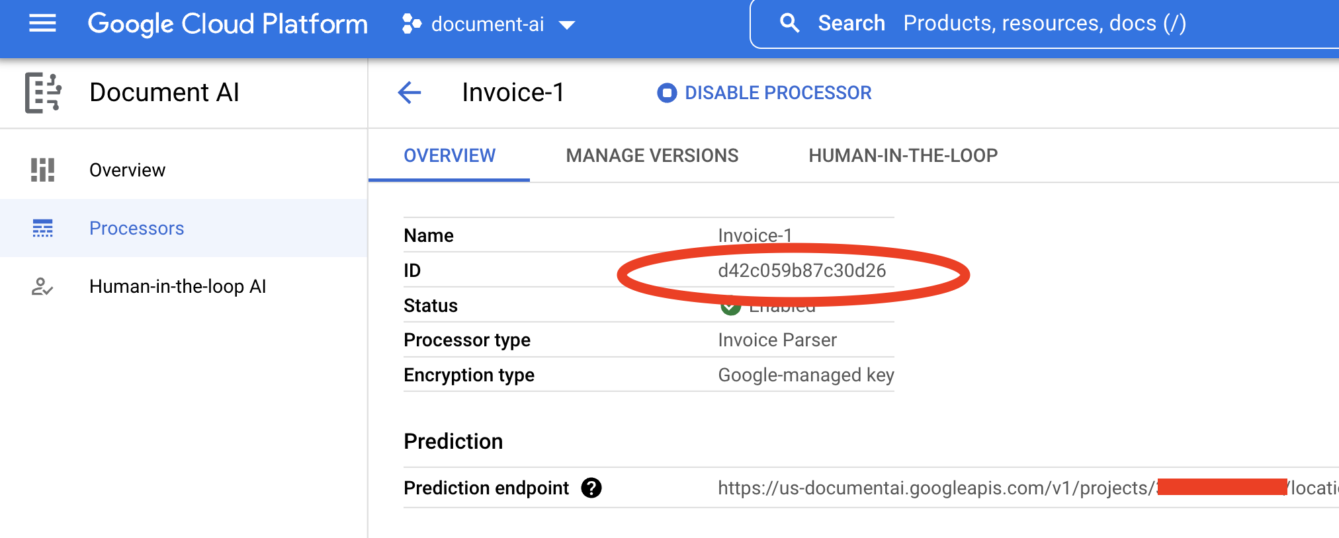Open the hamburger navigation menu

pos(42,24)
